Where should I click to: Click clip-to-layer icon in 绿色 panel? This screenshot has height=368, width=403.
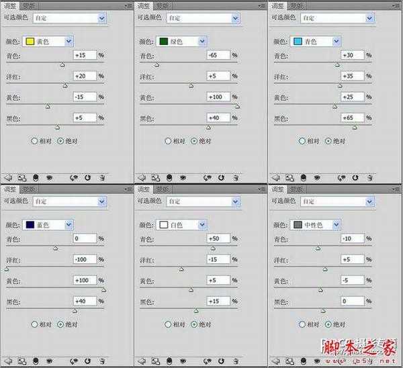coord(169,177)
